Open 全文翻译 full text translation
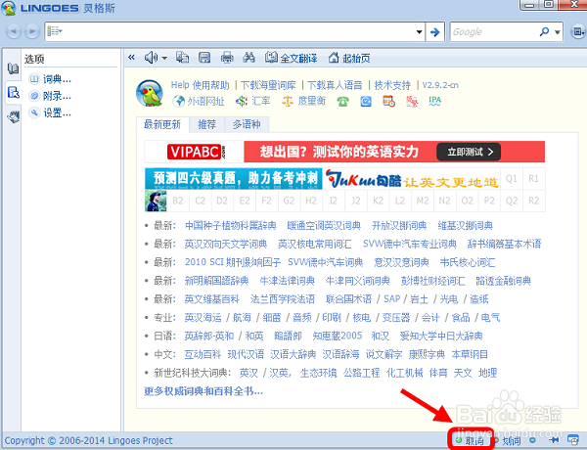Image resolution: width=587 pixels, height=450 pixels. click(x=292, y=58)
